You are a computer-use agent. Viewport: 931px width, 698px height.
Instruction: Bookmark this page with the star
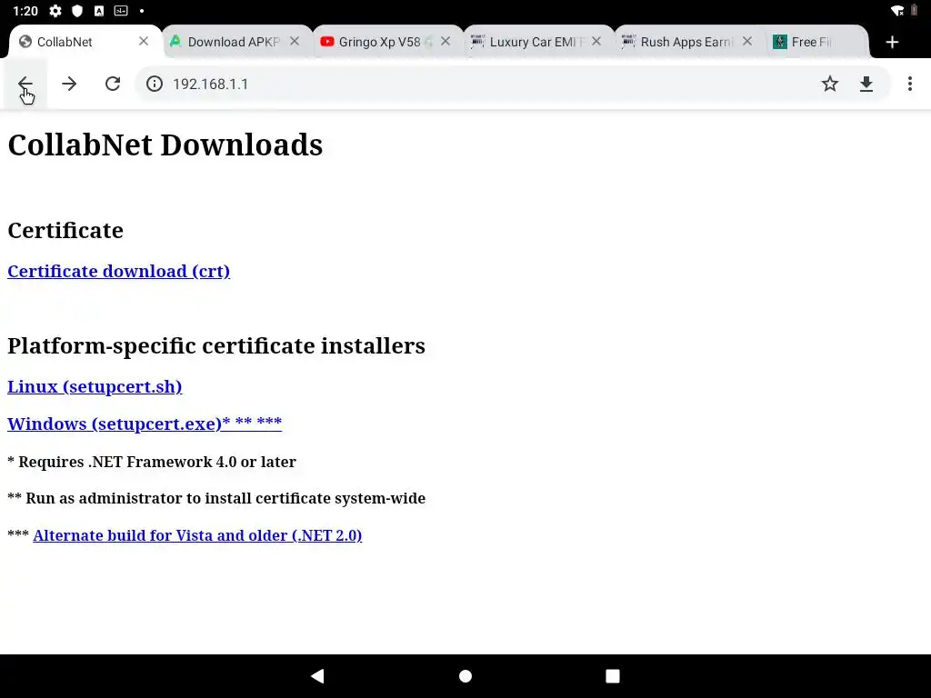[829, 84]
